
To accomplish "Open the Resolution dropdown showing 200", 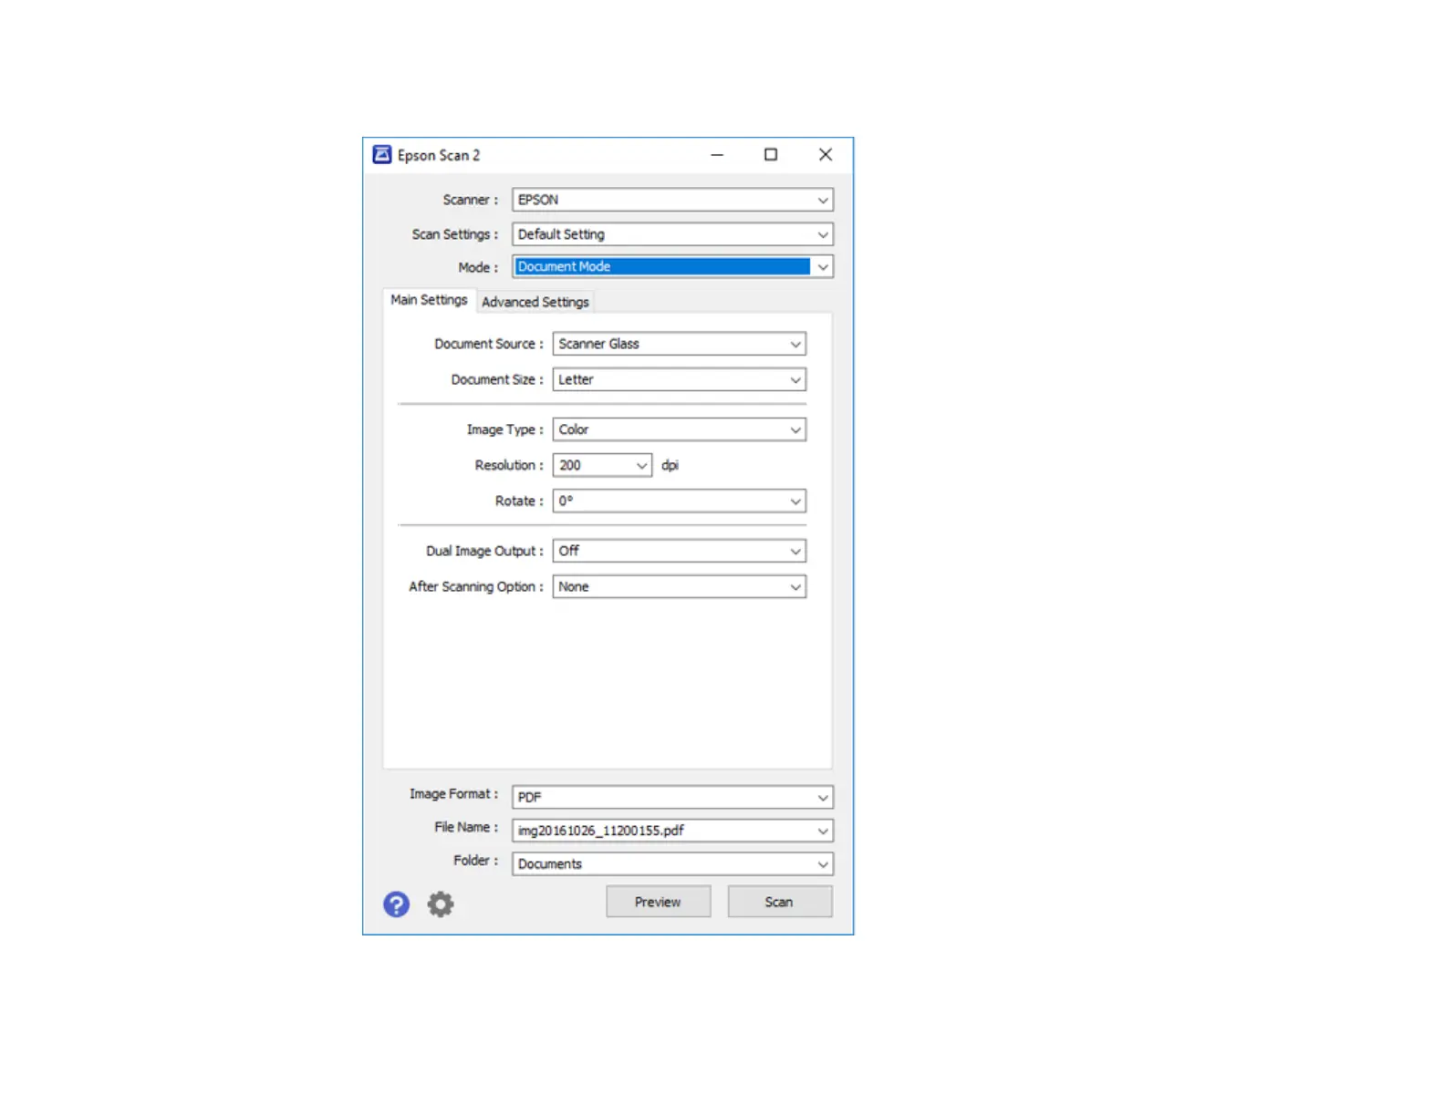I will click(602, 465).
